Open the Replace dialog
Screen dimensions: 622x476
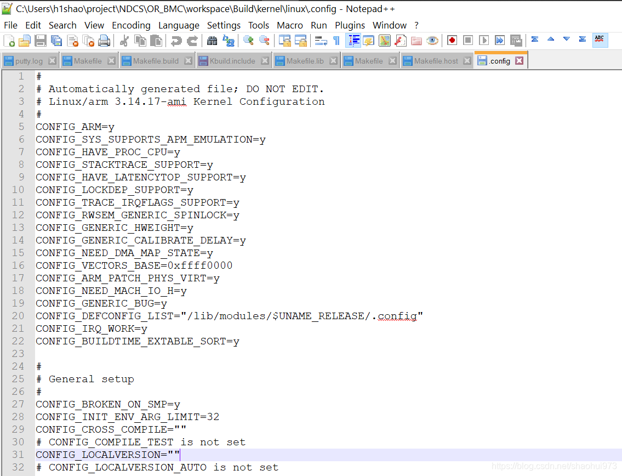tap(229, 41)
